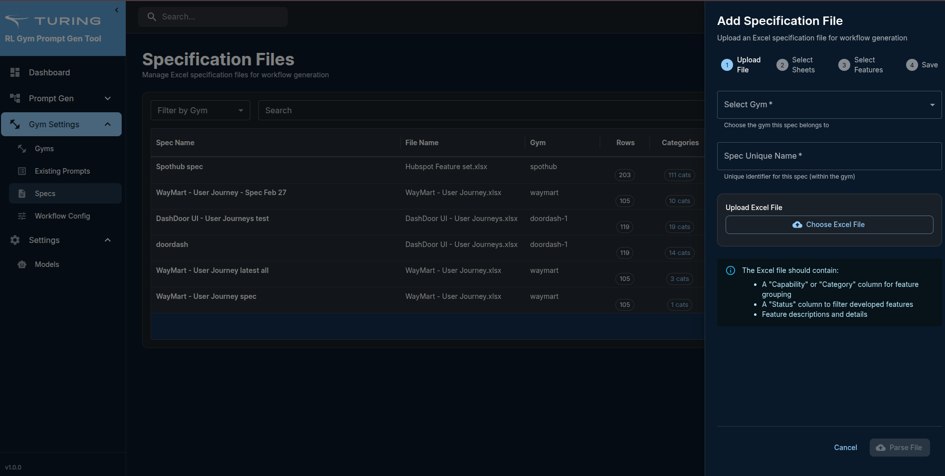Viewport: 945px width, 476px height.
Task: Click the Dashboard grid icon
Action: click(x=15, y=72)
